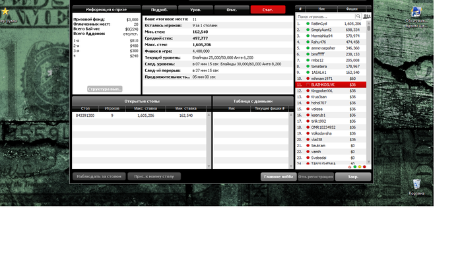The width and height of the screenshot is (462, 260).
Task: Click the Открытые столы panel header
Action: 142,101
